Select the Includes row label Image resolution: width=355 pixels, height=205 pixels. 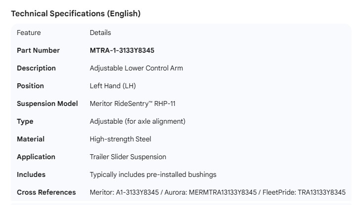click(x=31, y=174)
